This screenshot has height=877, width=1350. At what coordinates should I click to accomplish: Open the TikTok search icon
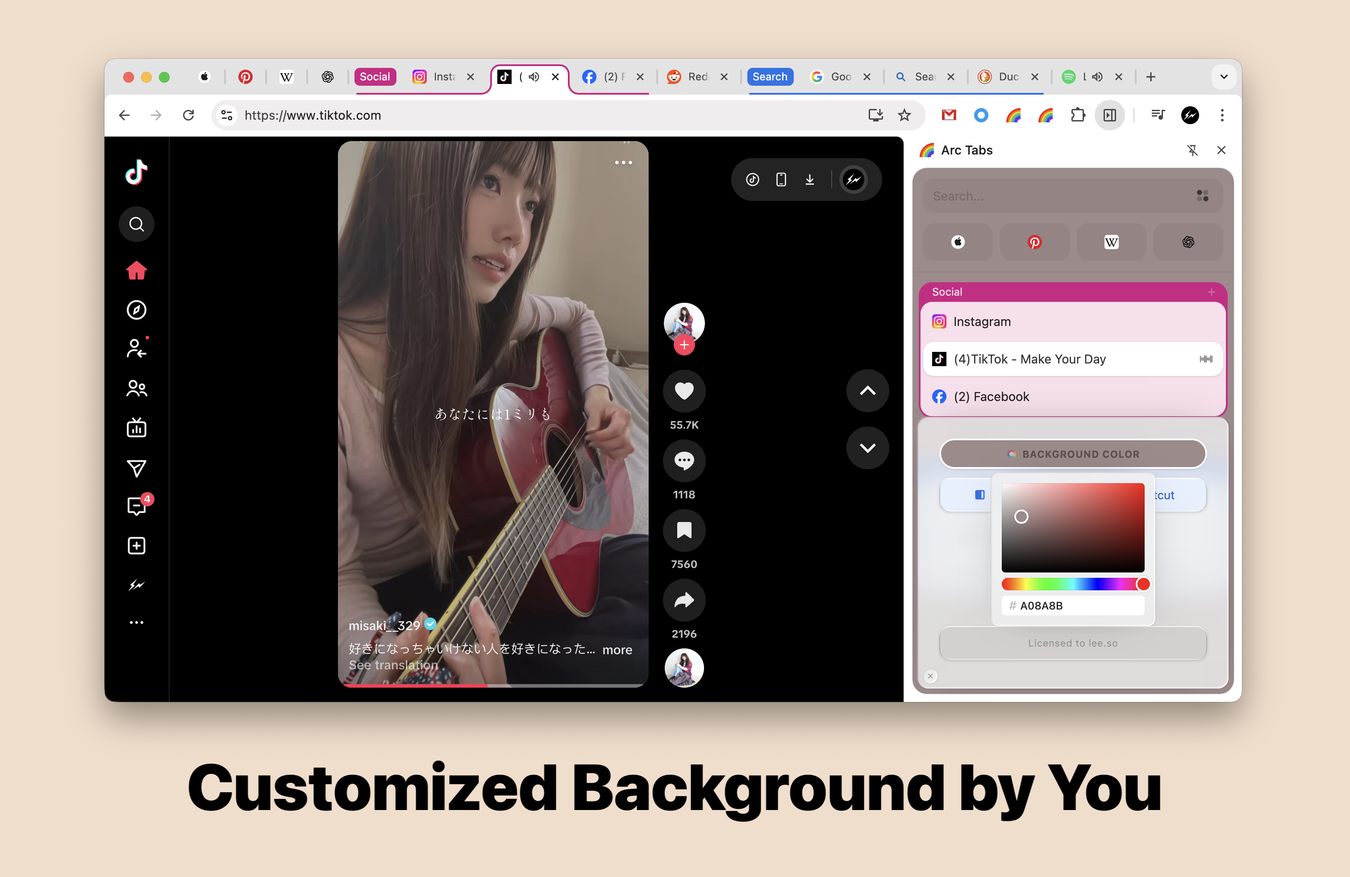click(x=136, y=225)
